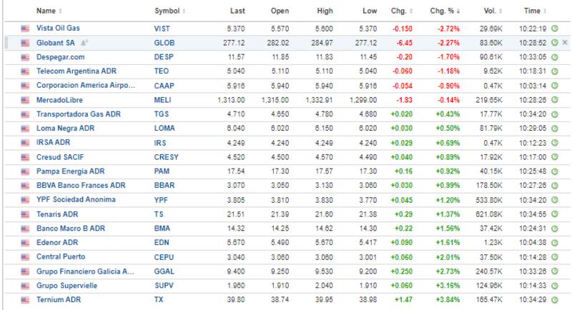Click the remove X icon on Globant row
The width and height of the screenshot is (572, 310).
tap(565, 43)
